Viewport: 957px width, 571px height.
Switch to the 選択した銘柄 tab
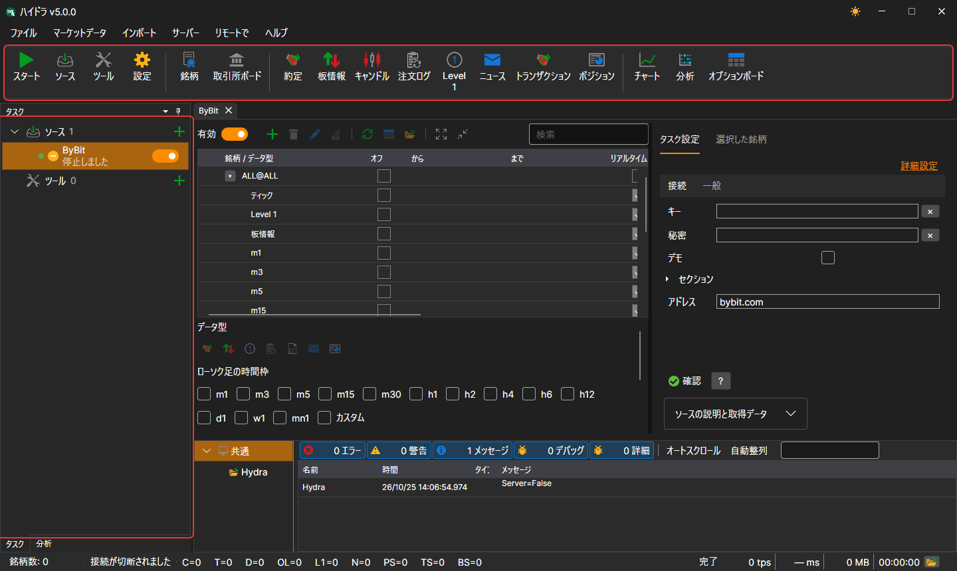tap(741, 139)
